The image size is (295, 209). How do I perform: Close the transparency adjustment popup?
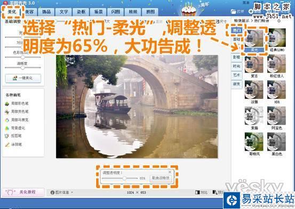coord(170,172)
